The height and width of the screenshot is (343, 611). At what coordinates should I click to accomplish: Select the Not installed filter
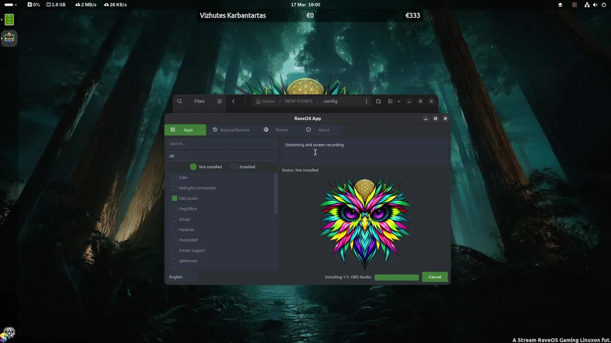[x=206, y=167]
